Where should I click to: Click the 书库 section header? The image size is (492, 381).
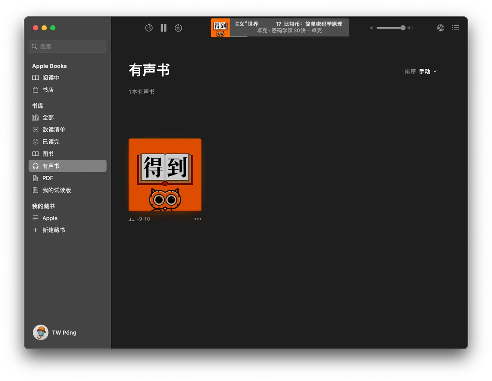pos(38,106)
